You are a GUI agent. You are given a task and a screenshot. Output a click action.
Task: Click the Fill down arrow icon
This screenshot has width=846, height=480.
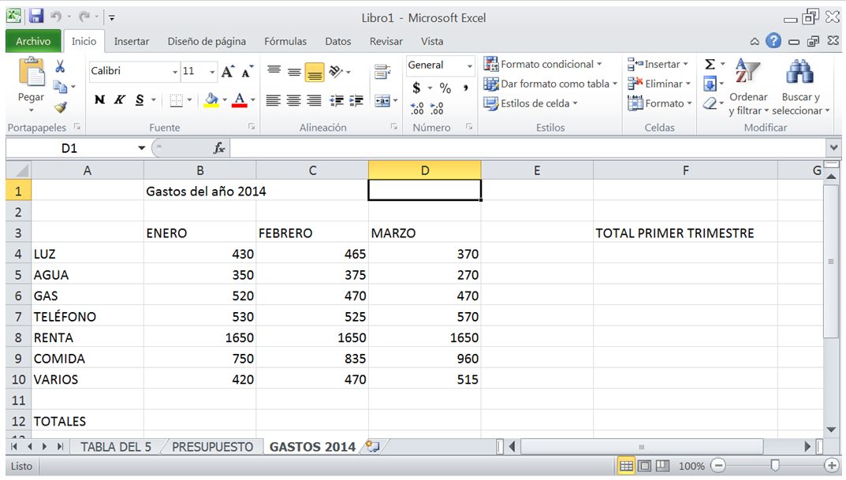tap(710, 84)
